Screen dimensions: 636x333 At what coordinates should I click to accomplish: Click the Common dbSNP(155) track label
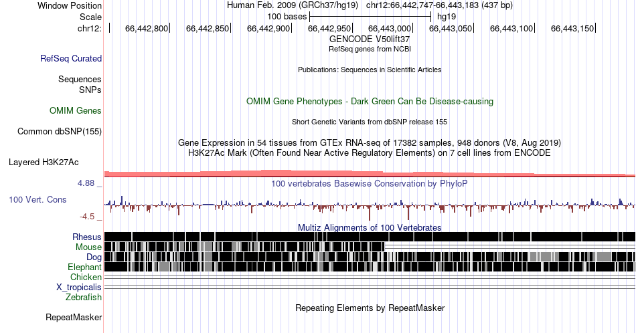[59, 131]
